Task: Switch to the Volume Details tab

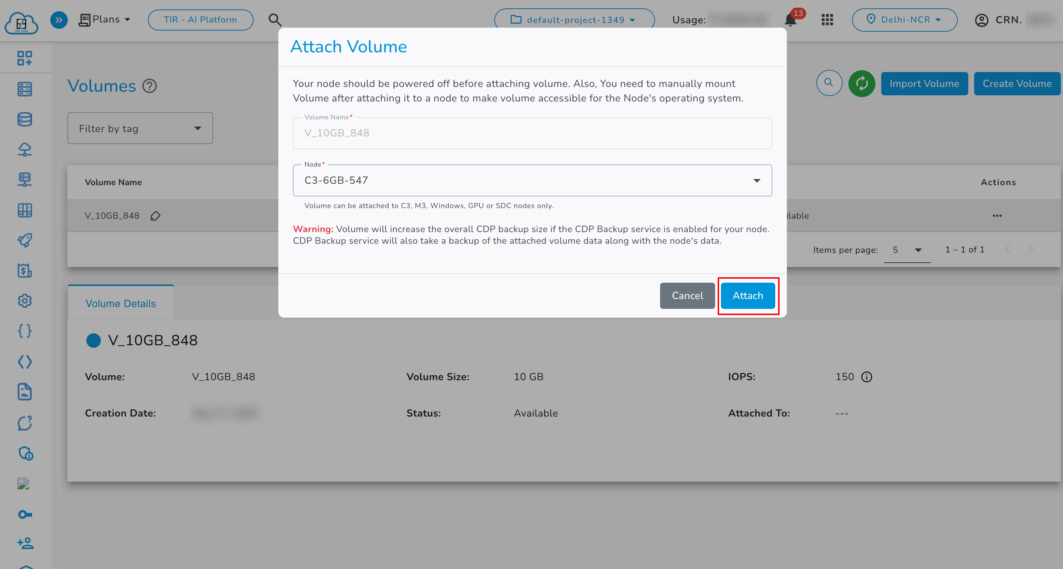Action: [x=121, y=303]
